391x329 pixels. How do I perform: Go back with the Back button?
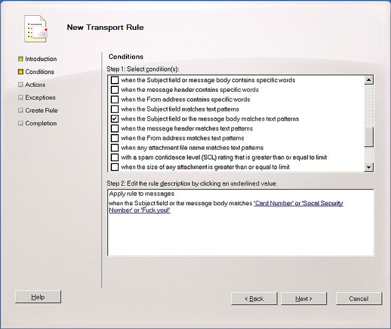[254, 299]
